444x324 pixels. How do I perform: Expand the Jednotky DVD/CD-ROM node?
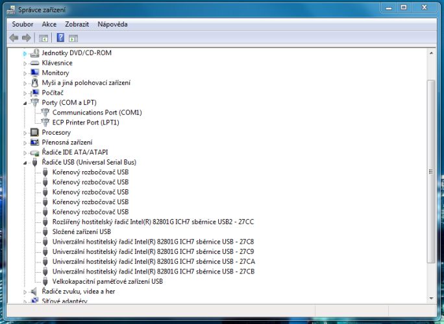(25, 53)
